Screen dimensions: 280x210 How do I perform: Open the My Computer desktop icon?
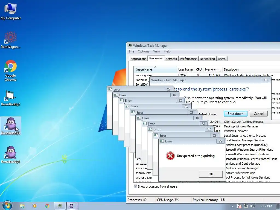click(11, 11)
